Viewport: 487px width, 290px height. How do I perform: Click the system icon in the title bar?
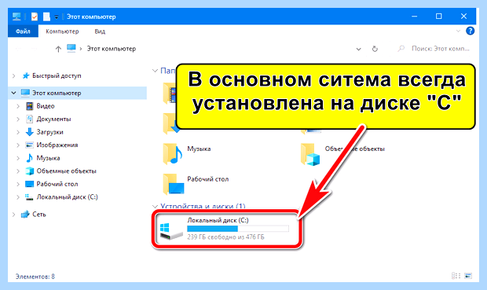tap(16, 17)
